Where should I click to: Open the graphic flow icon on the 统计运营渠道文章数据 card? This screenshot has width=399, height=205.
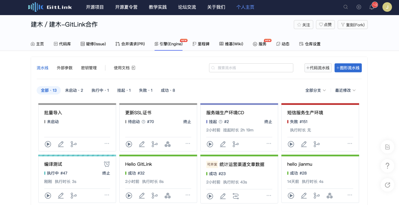tap(236, 196)
